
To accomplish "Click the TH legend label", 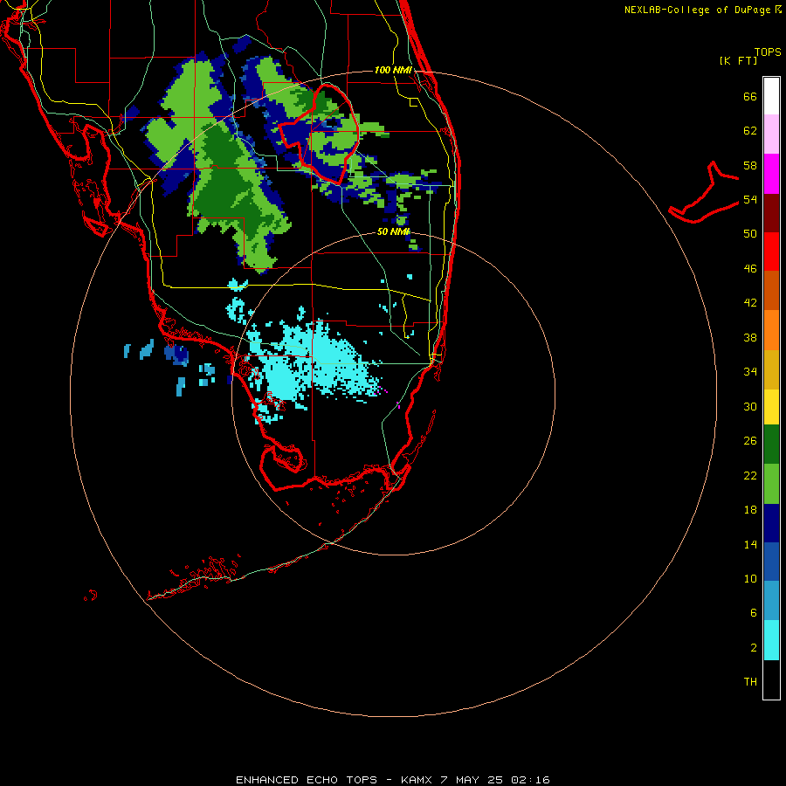I will click(x=750, y=681).
